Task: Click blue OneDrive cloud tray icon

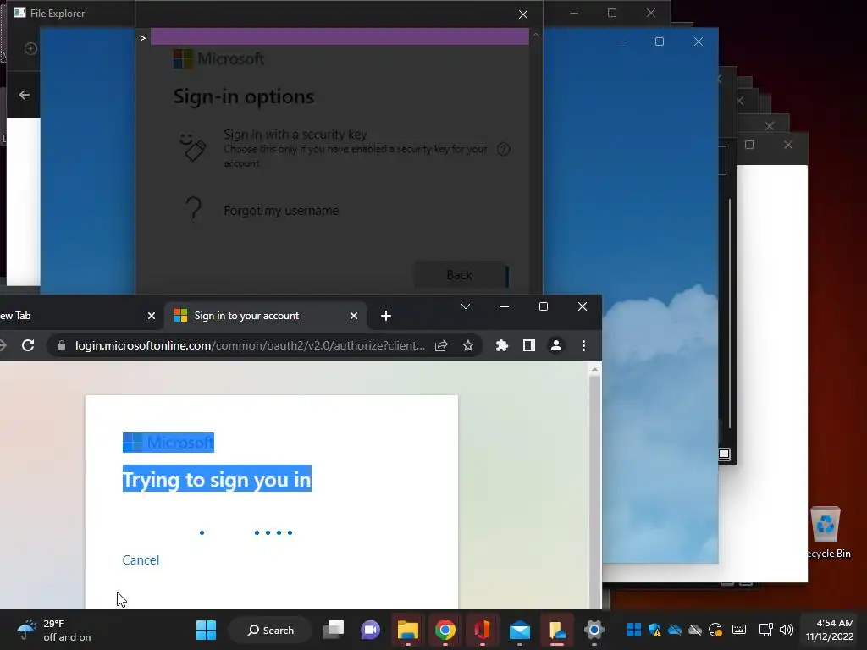Action: click(675, 630)
